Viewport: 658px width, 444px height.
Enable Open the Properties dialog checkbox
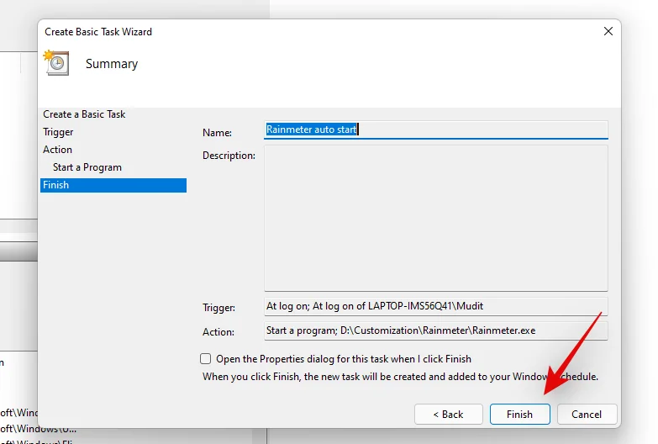click(x=205, y=359)
